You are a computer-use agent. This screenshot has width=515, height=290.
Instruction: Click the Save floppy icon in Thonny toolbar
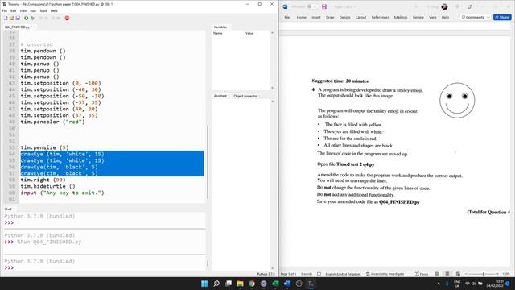18,18
